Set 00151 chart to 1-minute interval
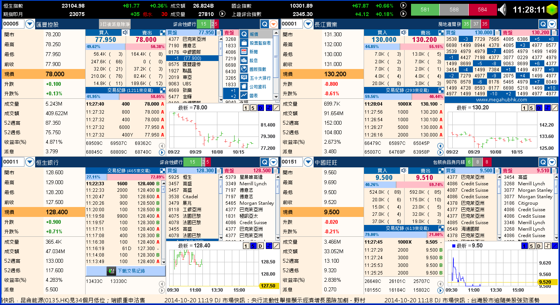560x305 pixels. tap(524, 246)
